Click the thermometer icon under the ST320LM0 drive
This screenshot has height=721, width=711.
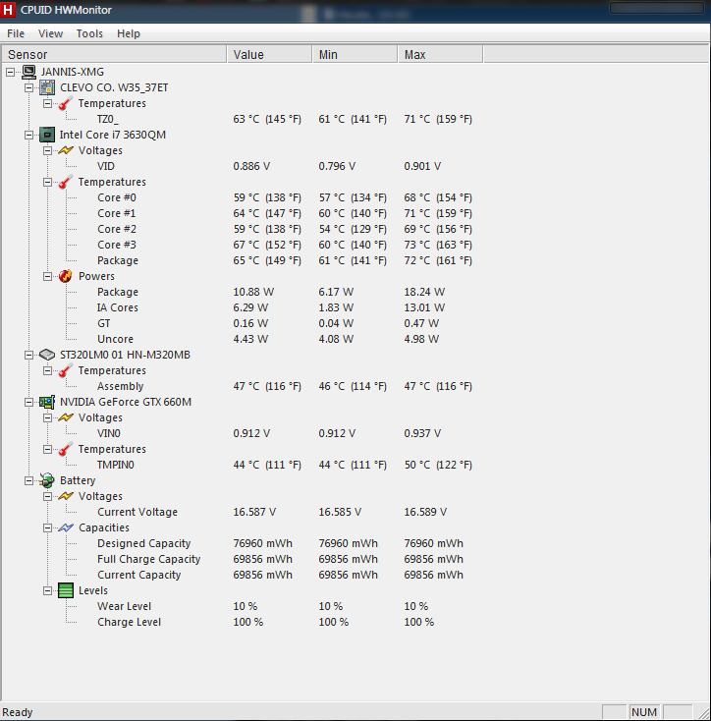coord(66,370)
